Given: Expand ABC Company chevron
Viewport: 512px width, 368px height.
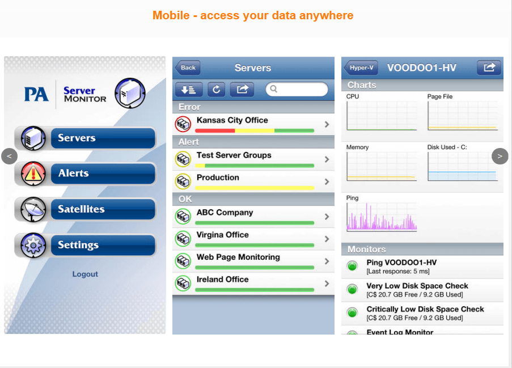Looking at the screenshot, I should [327, 217].
